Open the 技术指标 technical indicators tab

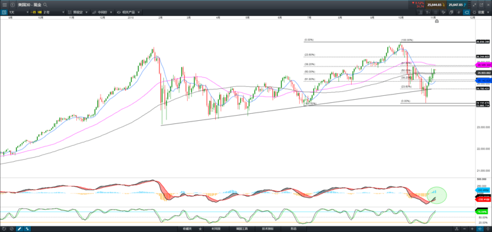pyautogui.click(x=267, y=229)
